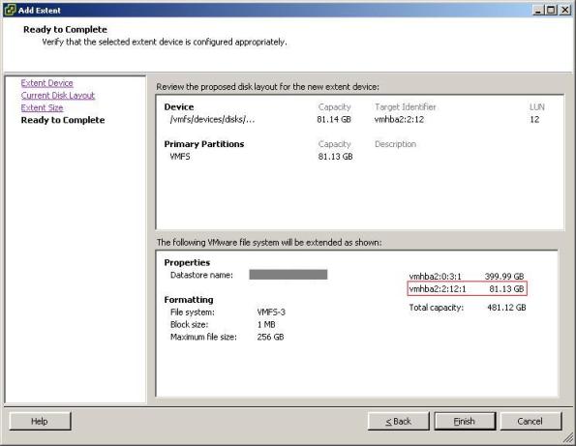Go back with the Back button
The height and width of the screenshot is (446, 576).
399,421
